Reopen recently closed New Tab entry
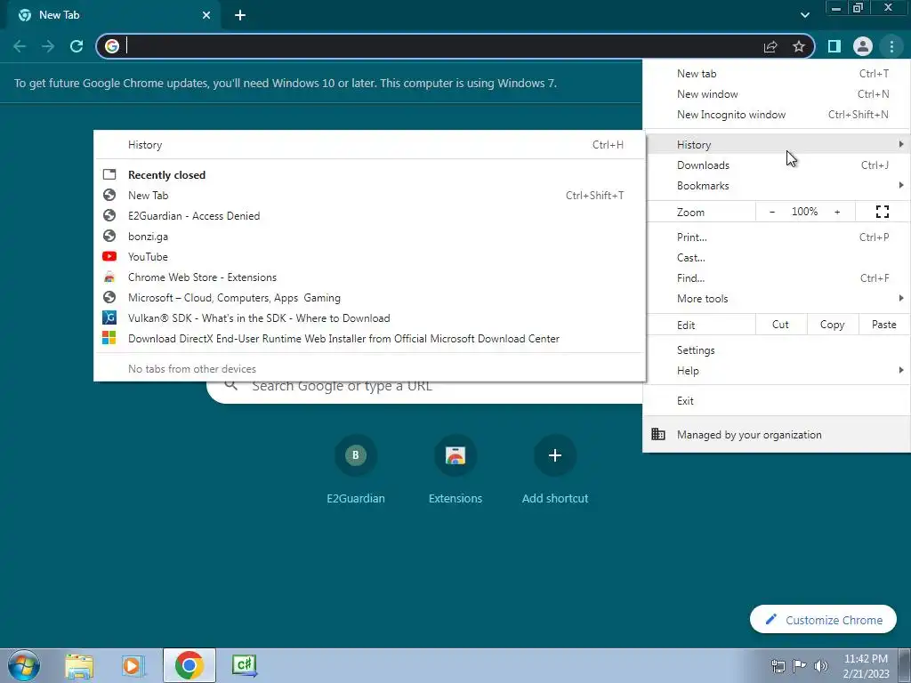The image size is (911, 683). tap(369, 195)
